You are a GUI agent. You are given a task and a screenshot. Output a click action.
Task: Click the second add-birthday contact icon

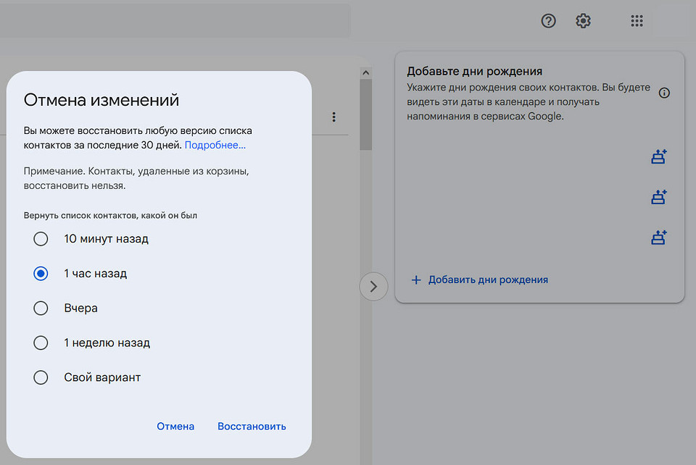658,196
